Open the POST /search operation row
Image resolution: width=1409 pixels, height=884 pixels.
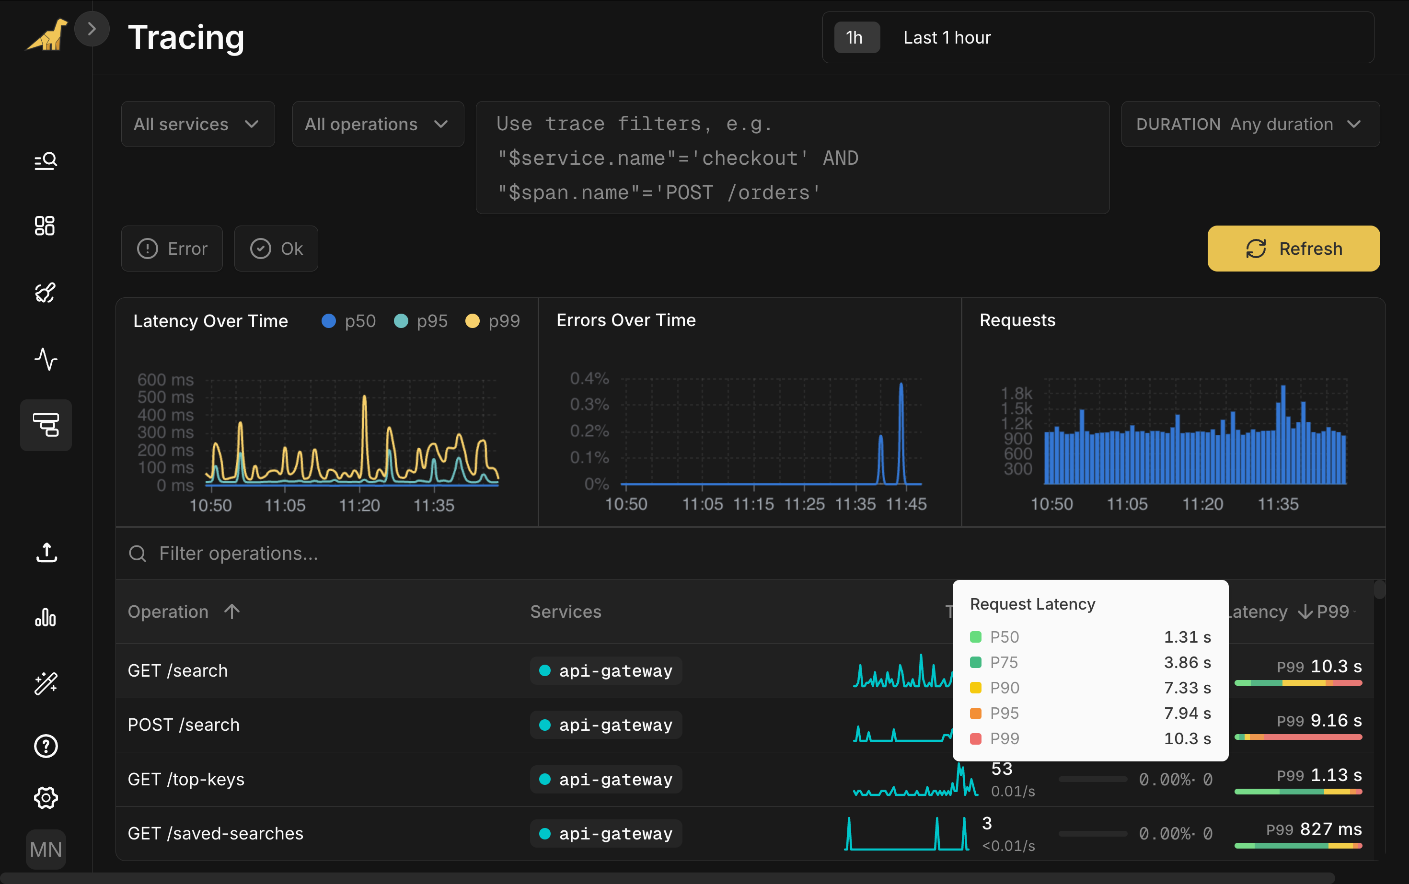pos(744,725)
